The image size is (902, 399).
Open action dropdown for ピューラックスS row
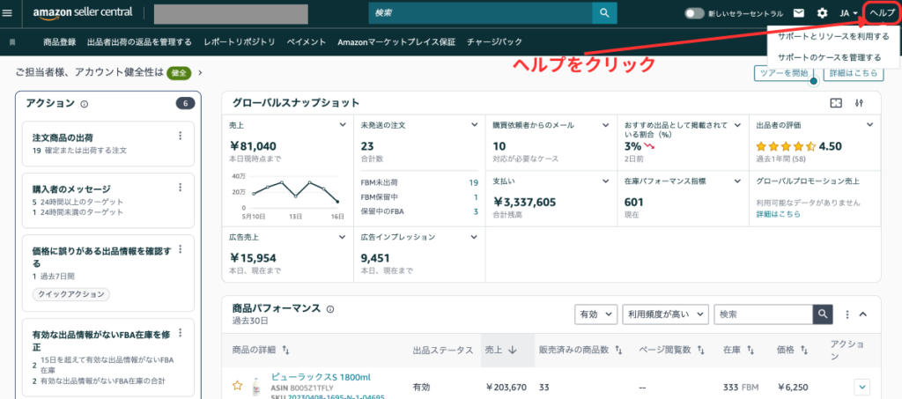[x=861, y=387]
